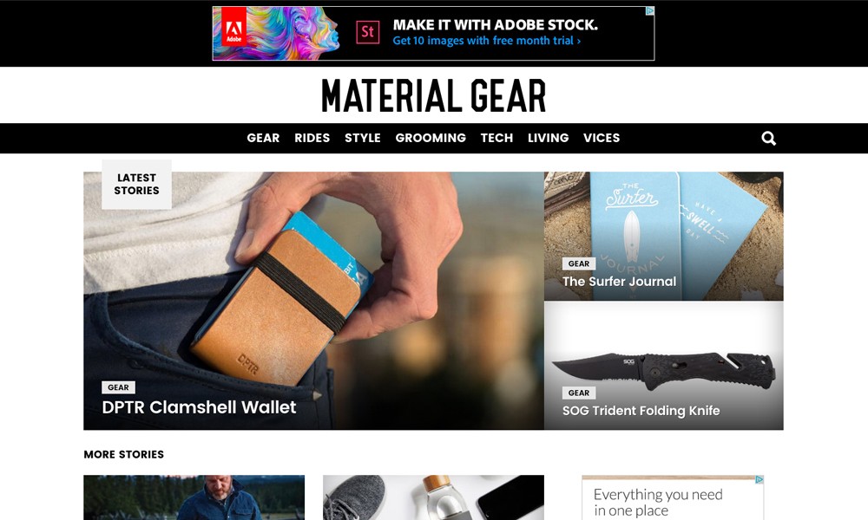Click the Material Gear site logo

pos(433,95)
